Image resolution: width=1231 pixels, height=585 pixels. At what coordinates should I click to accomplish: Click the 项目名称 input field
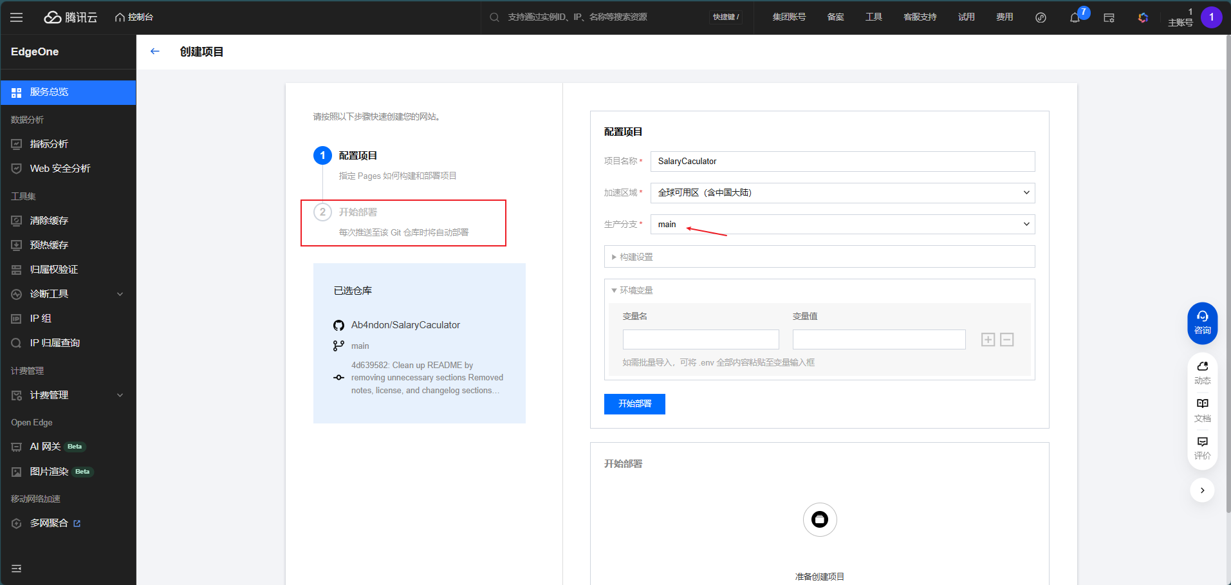(x=842, y=162)
